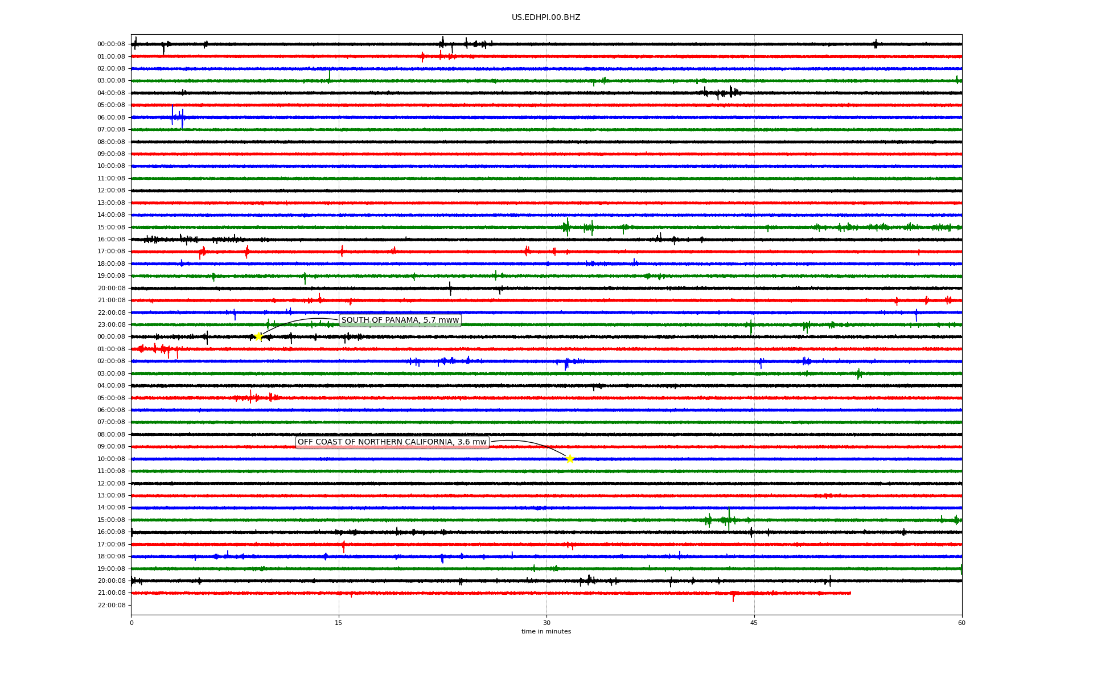Viewport: 1093px width, 683px height.
Task: Click the bottom 22:00:08 row label
Action: pyautogui.click(x=111, y=605)
